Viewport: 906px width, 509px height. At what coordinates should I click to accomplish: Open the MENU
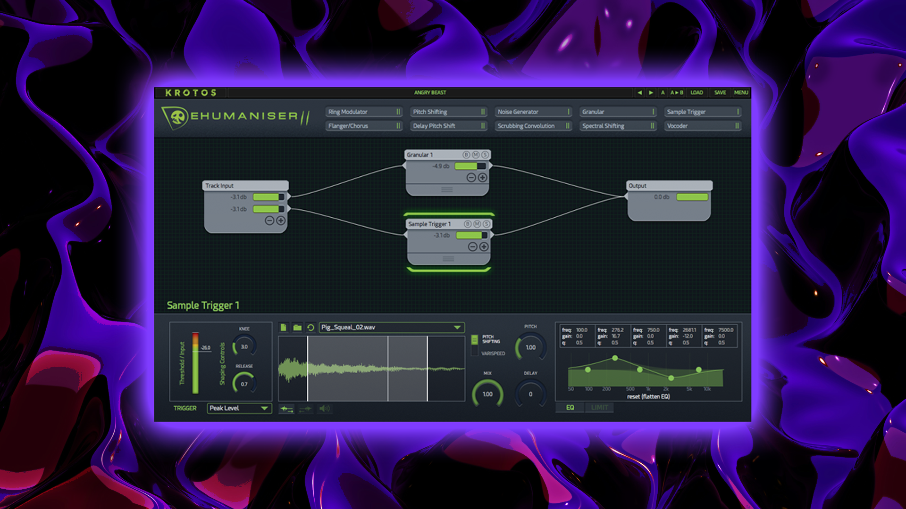pos(741,93)
